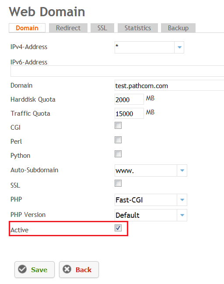The image size is (224, 284).
Task: Click the Traffic Quota field 15000
Action: click(129, 114)
